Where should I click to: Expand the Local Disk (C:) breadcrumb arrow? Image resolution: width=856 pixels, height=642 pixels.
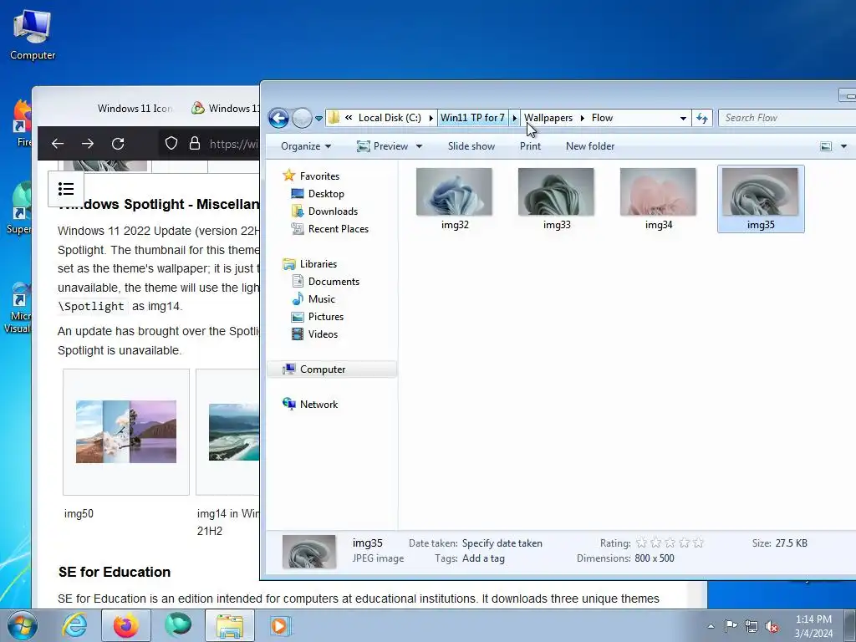[x=431, y=118]
